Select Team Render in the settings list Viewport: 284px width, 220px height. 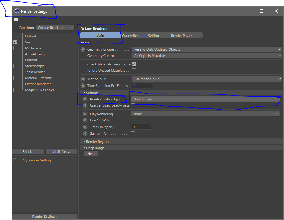[x=35, y=72]
